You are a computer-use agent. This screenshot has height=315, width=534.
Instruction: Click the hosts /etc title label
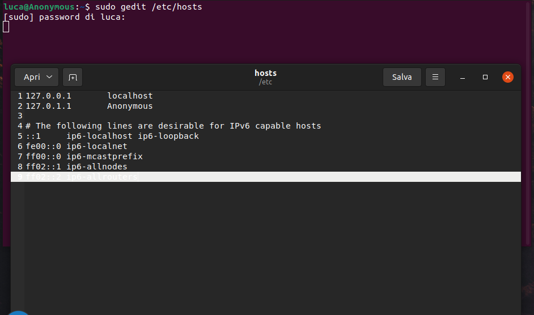click(265, 77)
